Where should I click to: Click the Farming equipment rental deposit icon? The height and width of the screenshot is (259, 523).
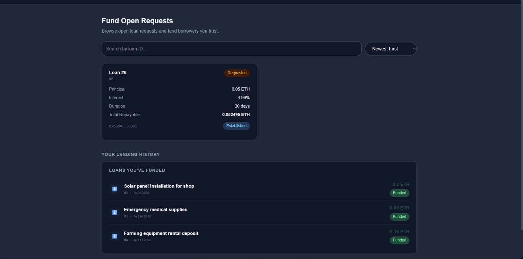[x=115, y=236]
